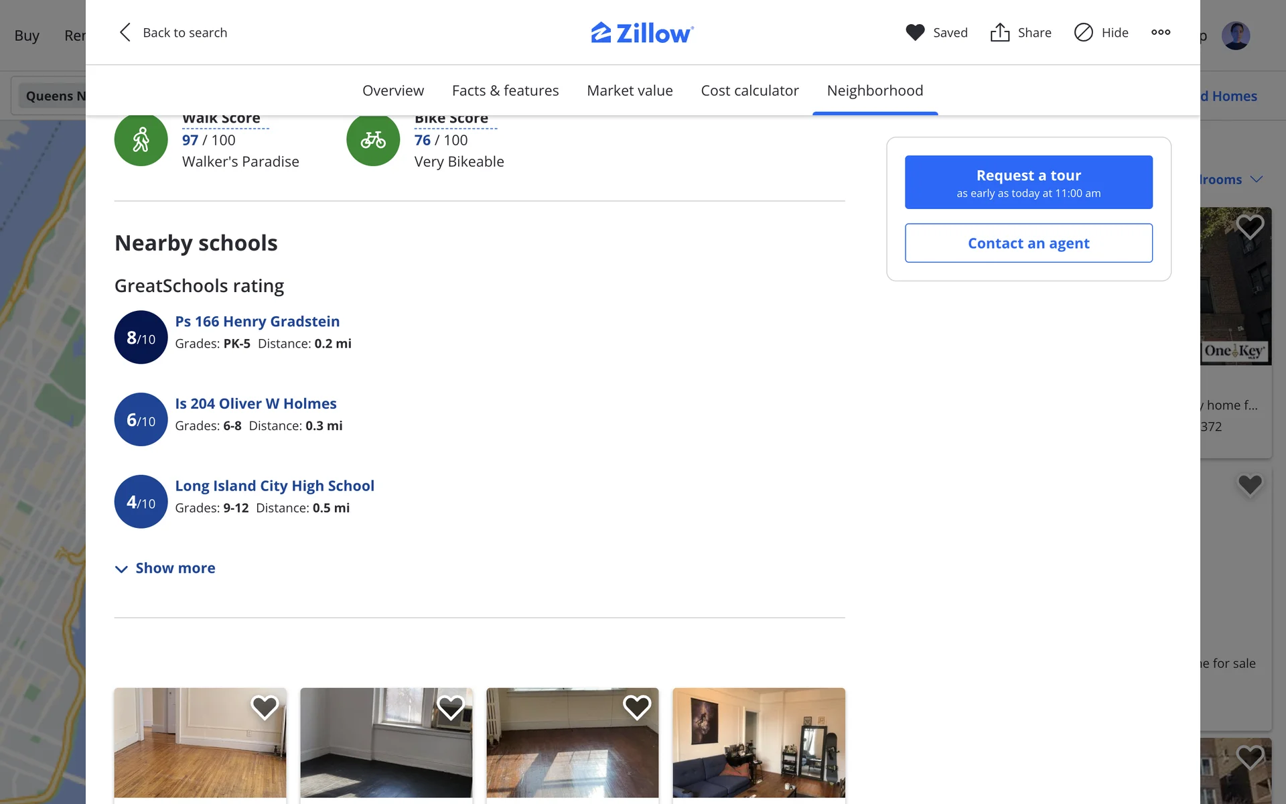Open the three-dot more options menu
This screenshot has height=804, width=1286.
click(x=1161, y=32)
